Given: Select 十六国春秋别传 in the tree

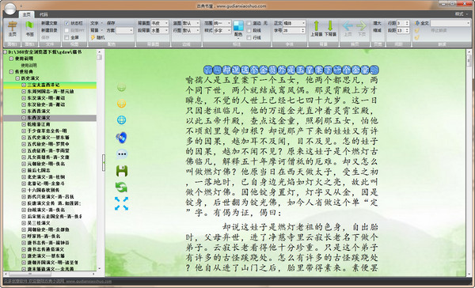Looking at the screenshot, I should click(43, 190).
